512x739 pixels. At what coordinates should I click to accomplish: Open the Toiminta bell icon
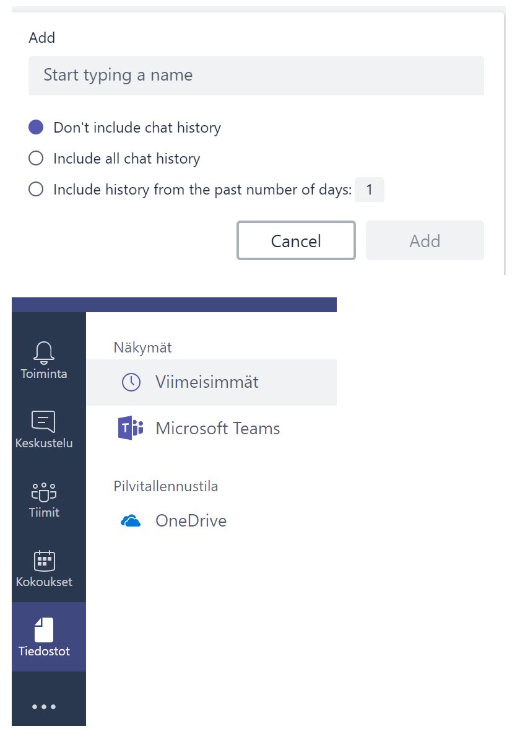point(43,352)
